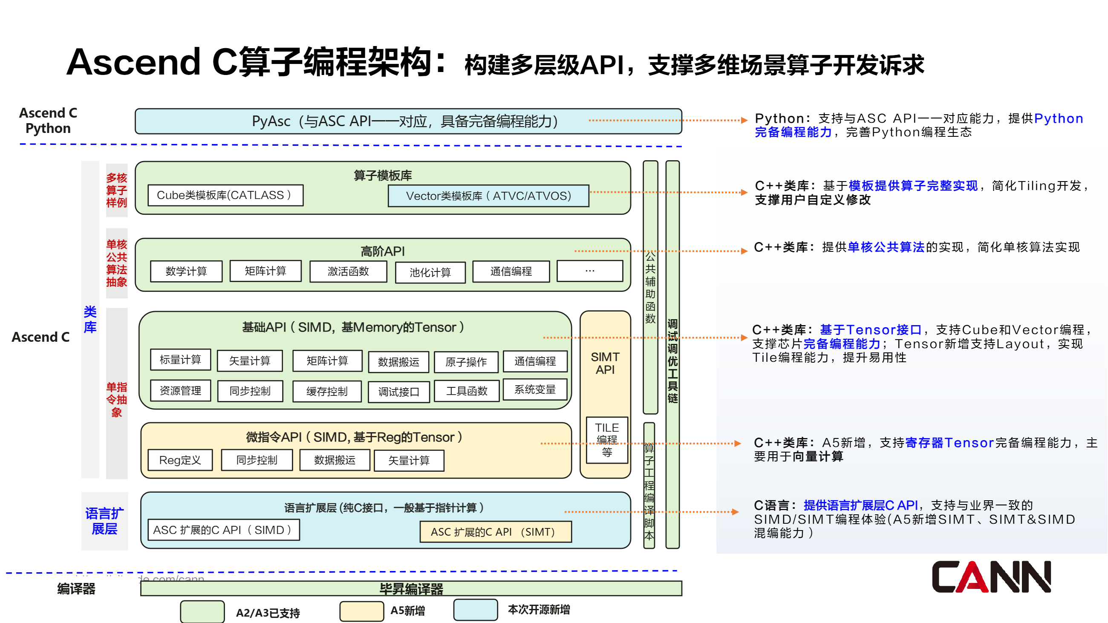The height and width of the screenshot is (623, 1108).
Task: Click the Vector类模板库 (ATVC/ATVOS) box
Action: 488,196
